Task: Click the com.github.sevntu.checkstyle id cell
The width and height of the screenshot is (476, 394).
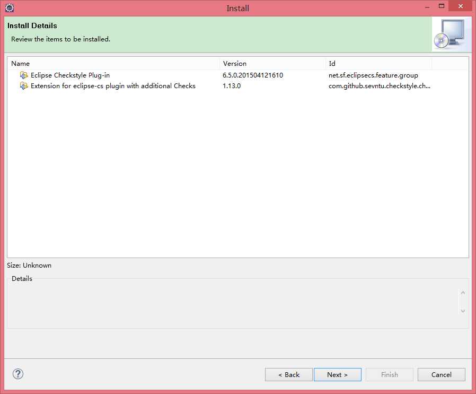Action: tap(379, 86)
